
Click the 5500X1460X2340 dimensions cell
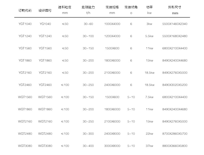175,24
